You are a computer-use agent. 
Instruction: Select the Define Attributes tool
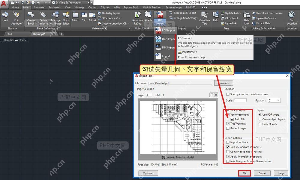(43, 18)
